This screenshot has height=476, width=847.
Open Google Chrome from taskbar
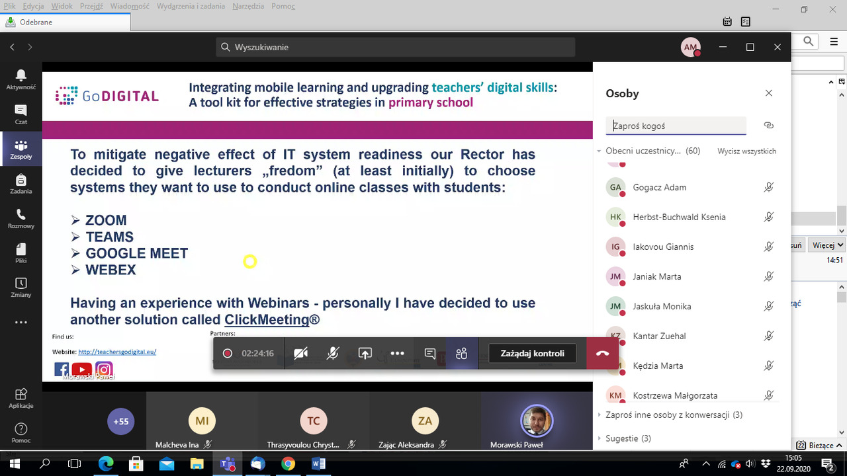pos(288,464)
